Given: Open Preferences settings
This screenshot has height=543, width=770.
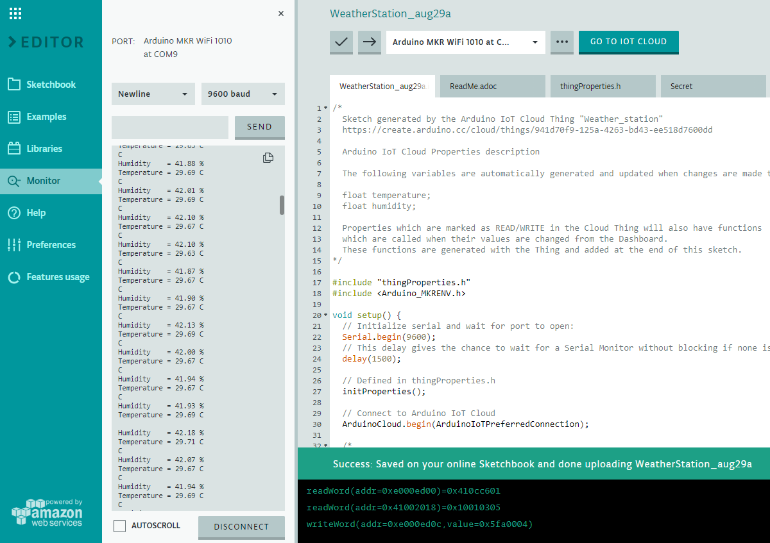Looking at the screenshot, I should click(x=51, y=245).
